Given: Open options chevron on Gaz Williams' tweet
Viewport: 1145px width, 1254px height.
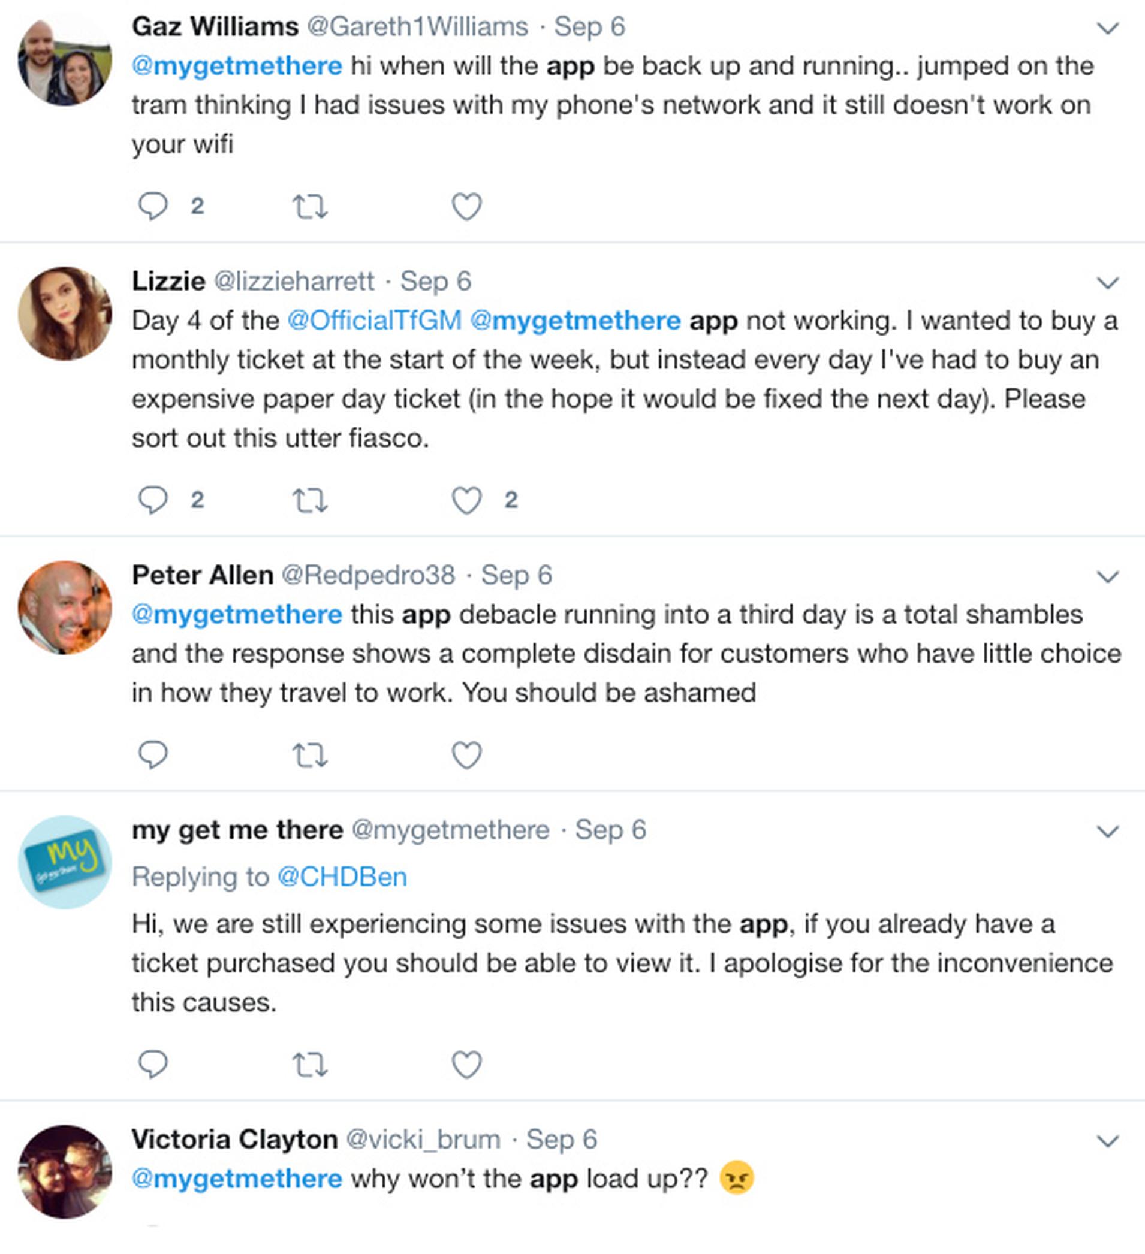Looking at the screenshot, I should [1108, 28].
